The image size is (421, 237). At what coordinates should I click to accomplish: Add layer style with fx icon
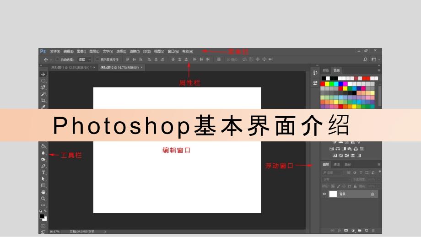[x=340, y=230]
